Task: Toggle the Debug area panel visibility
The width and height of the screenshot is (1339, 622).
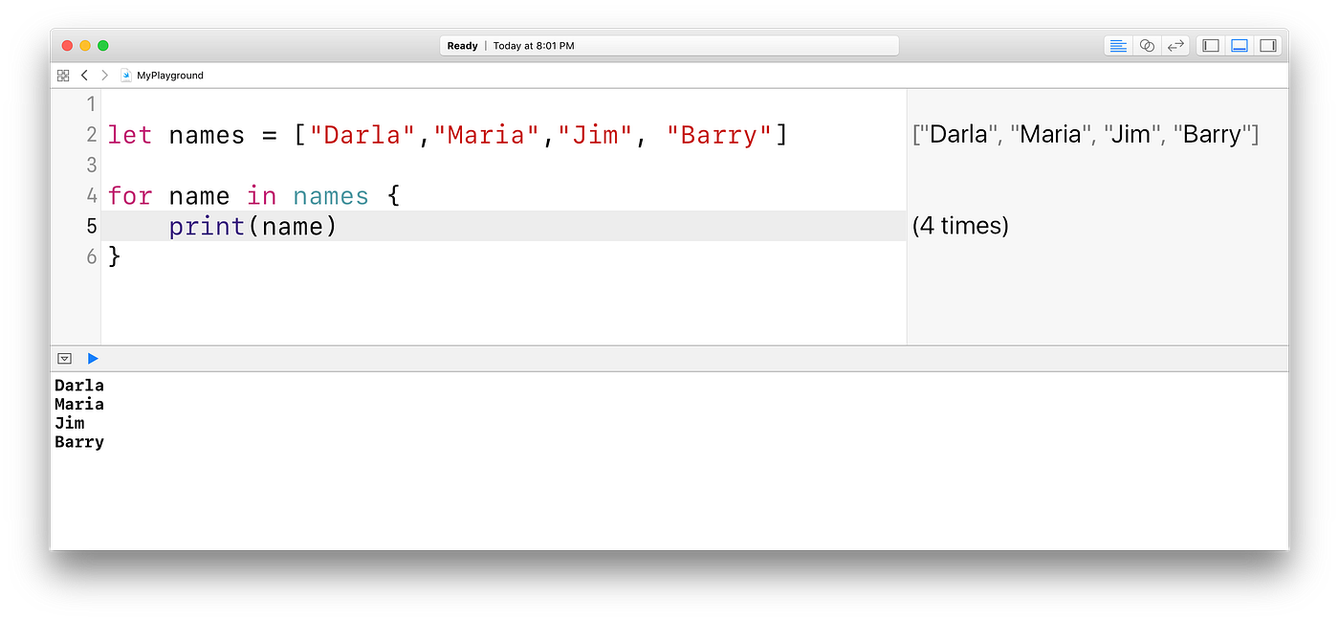Action: click(1240, 45)
